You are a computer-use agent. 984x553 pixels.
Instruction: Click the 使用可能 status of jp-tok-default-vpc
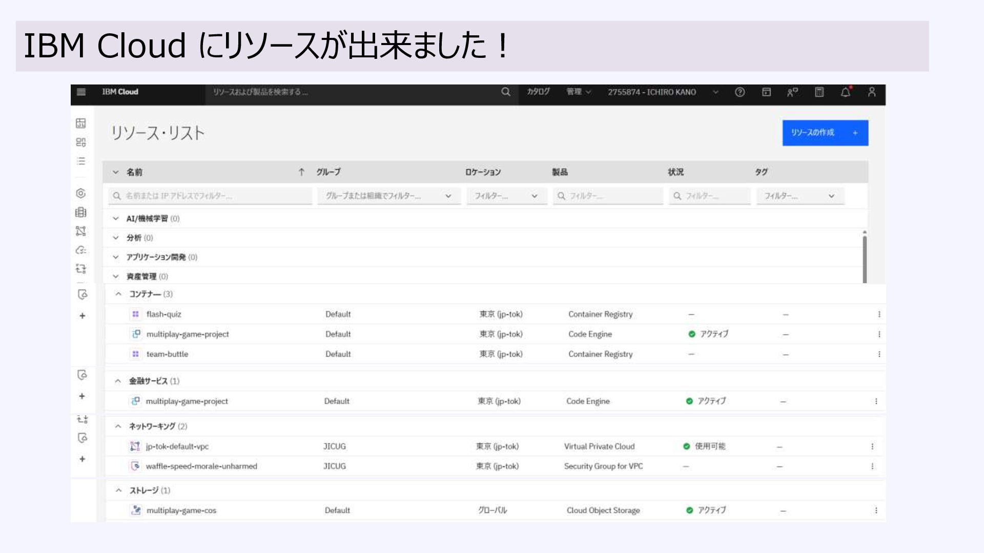(704, 446)
